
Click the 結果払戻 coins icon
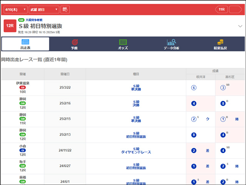(220, 42)
